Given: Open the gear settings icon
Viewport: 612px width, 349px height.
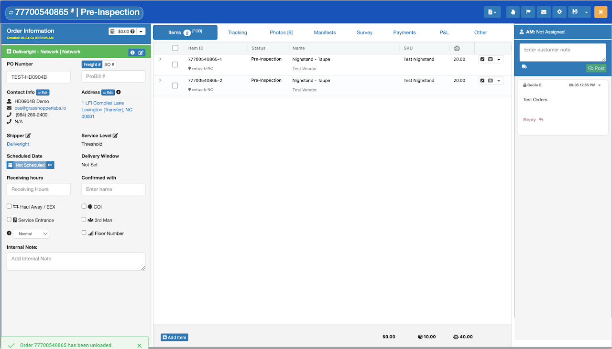Looking at the screenshot, I should pyautogui.click(x=559, y=12).
